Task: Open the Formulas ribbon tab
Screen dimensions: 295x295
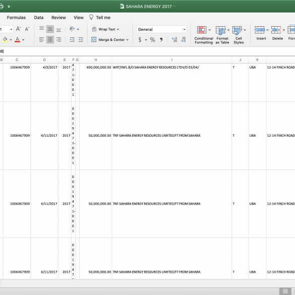Action: click(16, 18)
